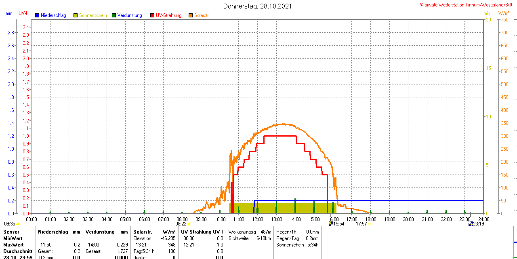This screenshot has height=259, width=517.
Task: Click the orange Solarstr. legend square
Action: pyautogui.click(x=191, y=15)
